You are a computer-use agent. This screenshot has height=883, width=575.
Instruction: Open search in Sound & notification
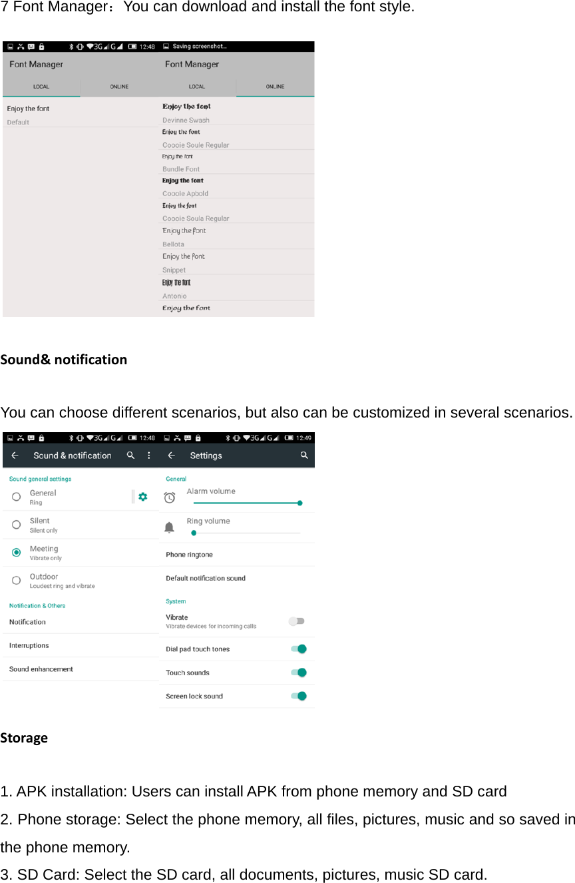click(131, 455)
